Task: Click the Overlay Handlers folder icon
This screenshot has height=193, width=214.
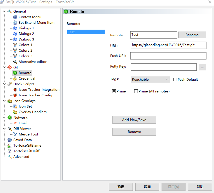Action: pyautogui.click(x=15, y=112)
